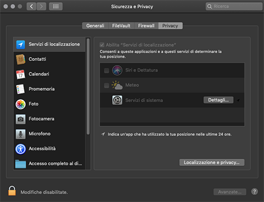Click the Meteo app label

pyautogui.click(x=132, y=85)
